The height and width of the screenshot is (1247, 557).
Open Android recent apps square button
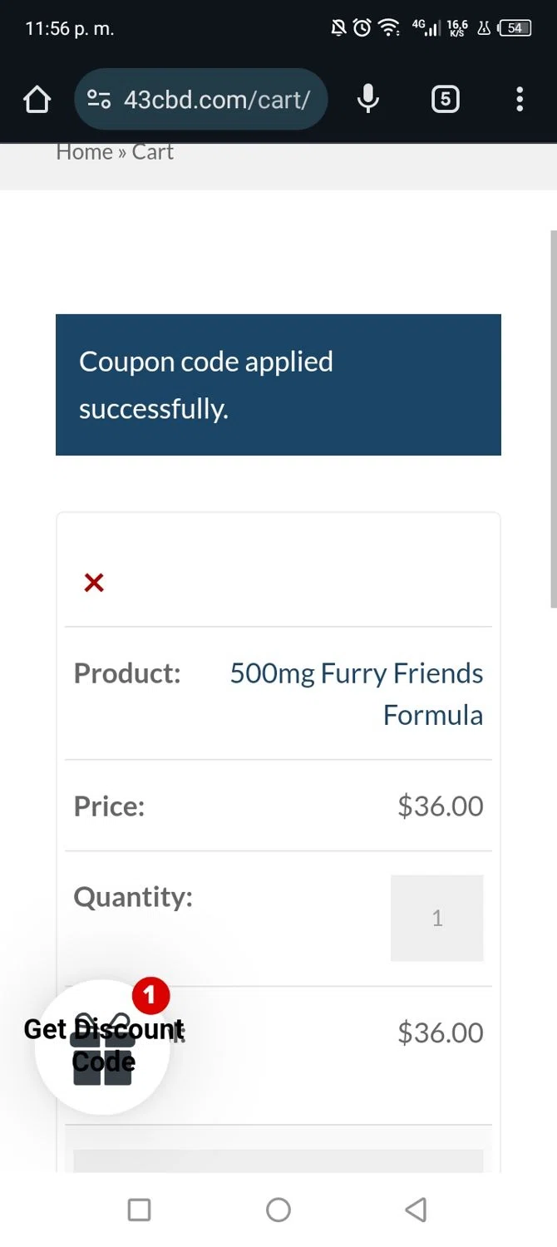(140, 1210)
